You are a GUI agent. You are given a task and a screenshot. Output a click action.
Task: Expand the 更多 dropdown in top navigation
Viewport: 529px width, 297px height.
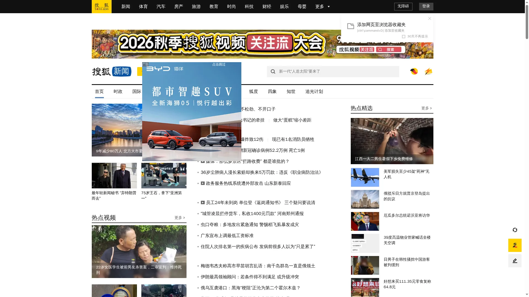click(x=323, y=7)
